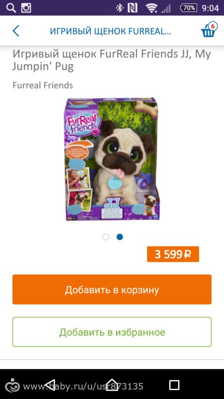Screen dimensions: 224x399
Task: Tap the Wi-Fi signal icon
Action: point(152,8)
